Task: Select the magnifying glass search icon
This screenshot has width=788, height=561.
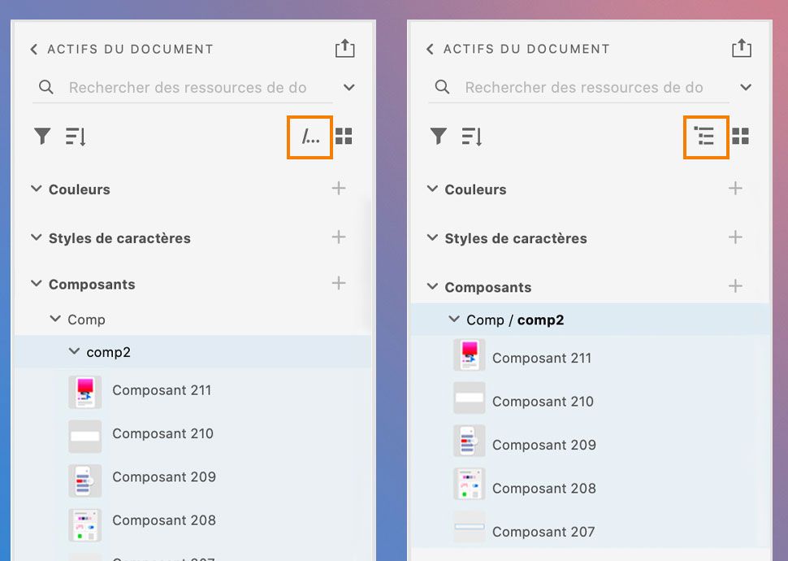Action: point(46,87)
